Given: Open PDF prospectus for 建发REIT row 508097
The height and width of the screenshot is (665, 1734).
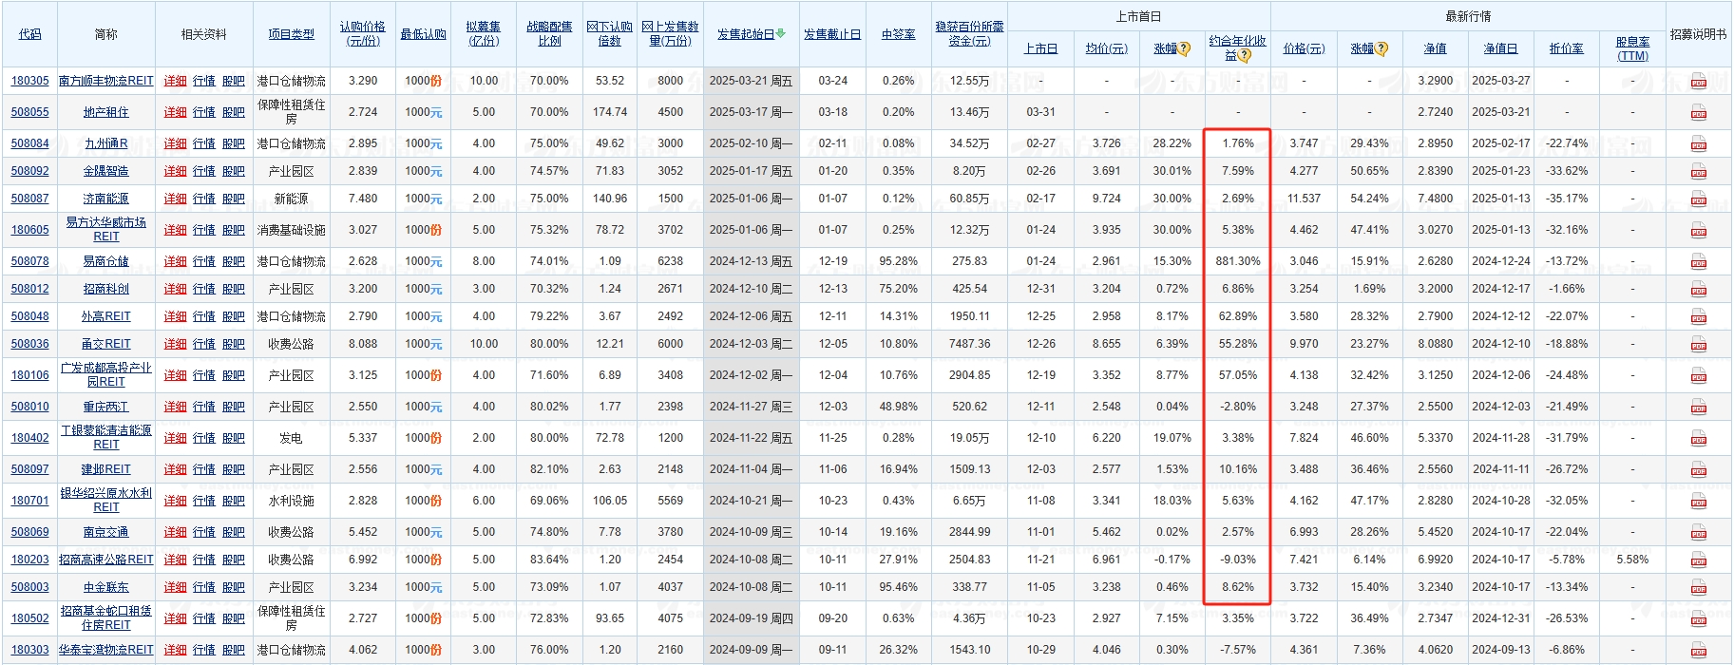Looking at the screenshot, I should (1698, 469).
